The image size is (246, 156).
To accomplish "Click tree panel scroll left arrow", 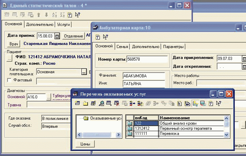I will 79,135.
